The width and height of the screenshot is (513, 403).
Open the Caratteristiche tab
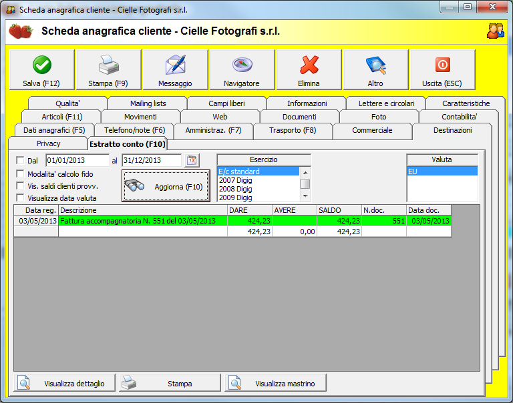pyautogui.click(x=466, y=103)
